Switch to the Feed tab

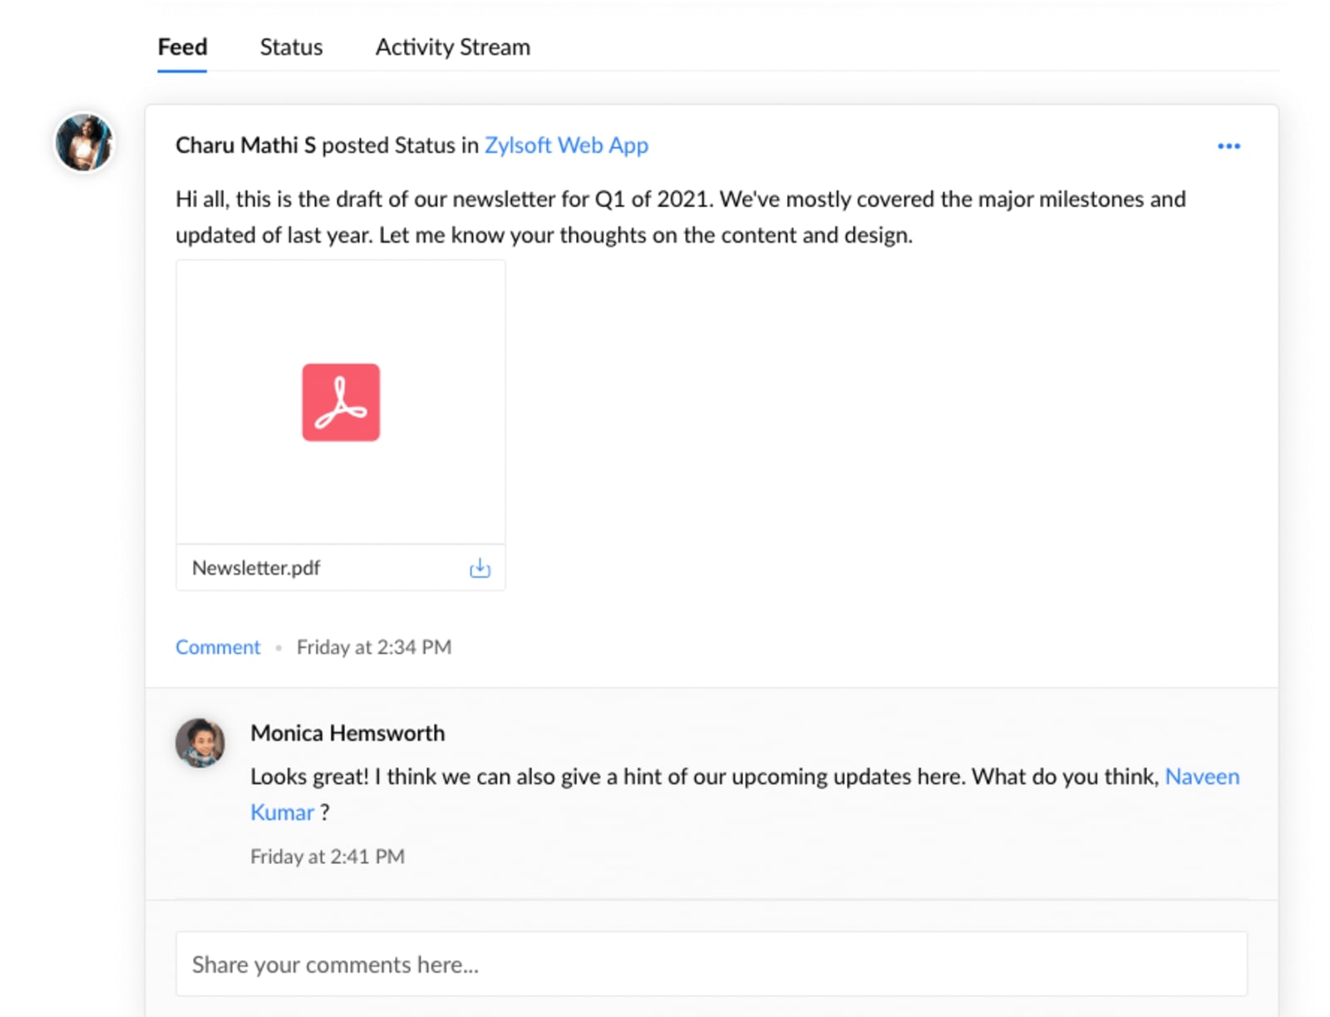[181, 47]
